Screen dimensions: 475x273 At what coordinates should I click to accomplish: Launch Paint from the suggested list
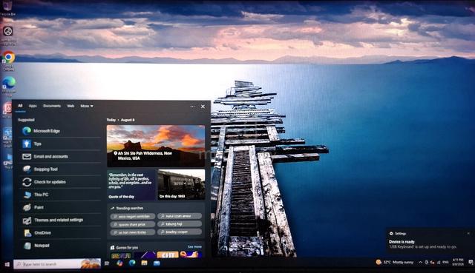click(x=59, y=207)
